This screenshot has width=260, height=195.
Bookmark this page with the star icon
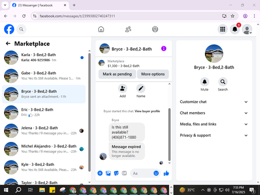(232, 16)
